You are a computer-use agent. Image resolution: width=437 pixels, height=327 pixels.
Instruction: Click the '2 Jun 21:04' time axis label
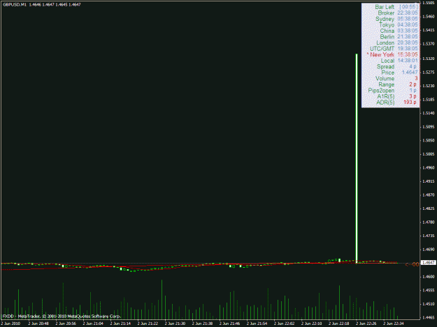pos(93,324)
